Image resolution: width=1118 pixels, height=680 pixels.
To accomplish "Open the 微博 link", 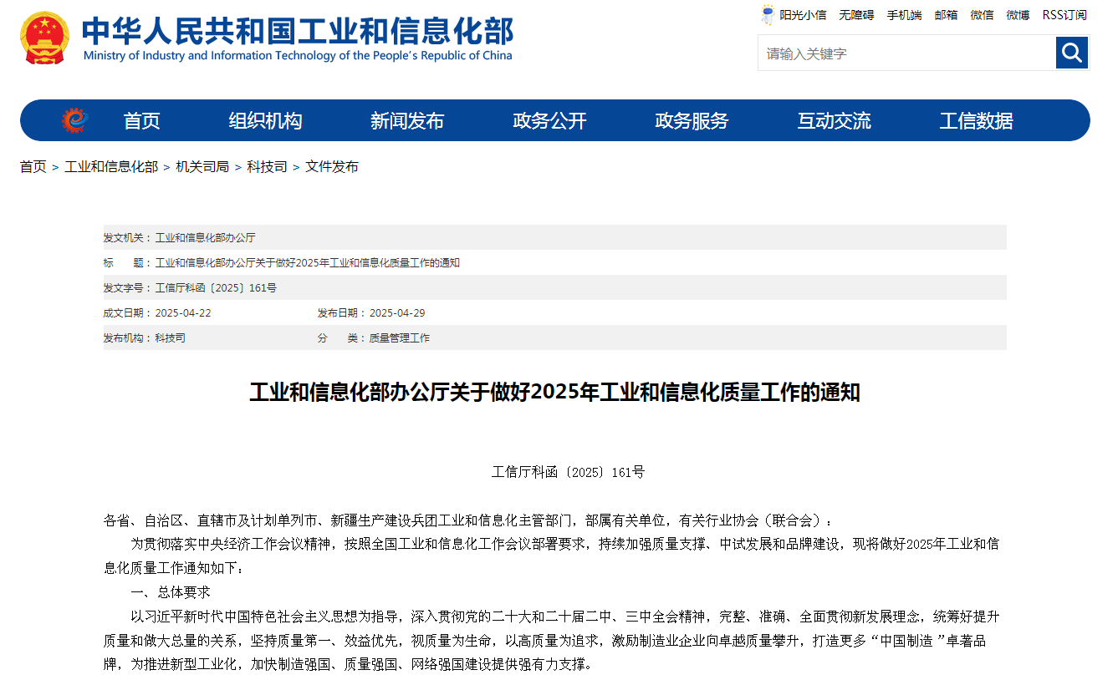I will [1018, 15].
